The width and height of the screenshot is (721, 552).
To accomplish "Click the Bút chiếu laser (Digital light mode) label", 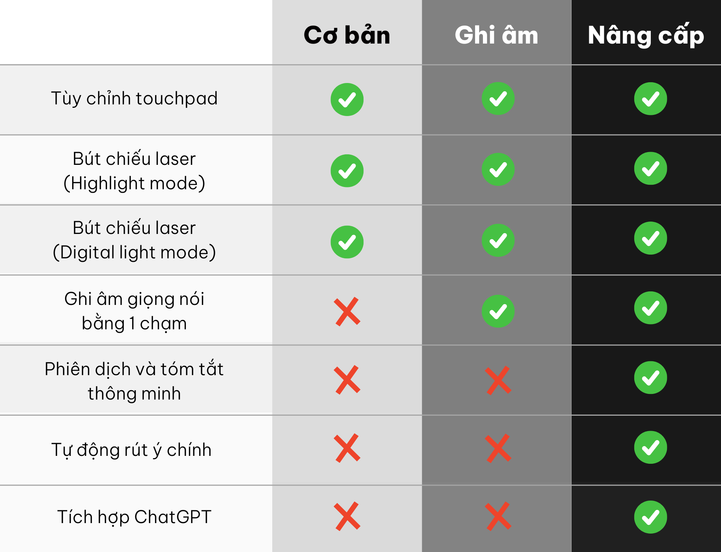I will point(134,240).
